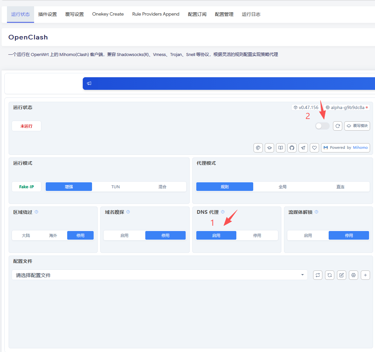Click the GitHub icon button
This screenshot has width=375, height=352.
coord(292,148)
